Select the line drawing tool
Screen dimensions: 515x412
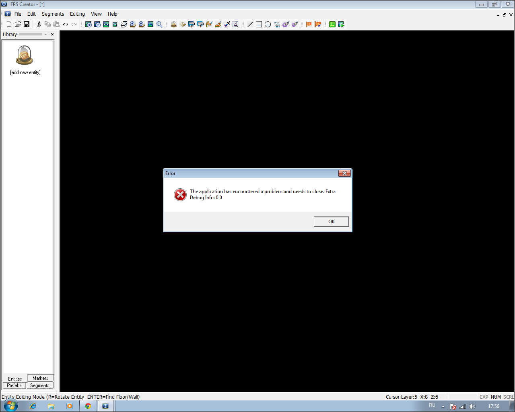(250, 24)
